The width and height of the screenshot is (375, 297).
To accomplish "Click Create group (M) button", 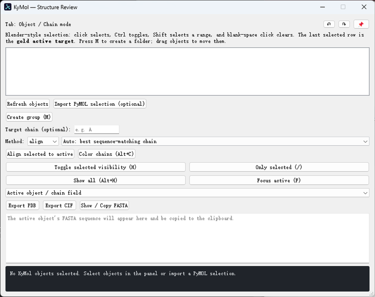I will click(29, 117).
